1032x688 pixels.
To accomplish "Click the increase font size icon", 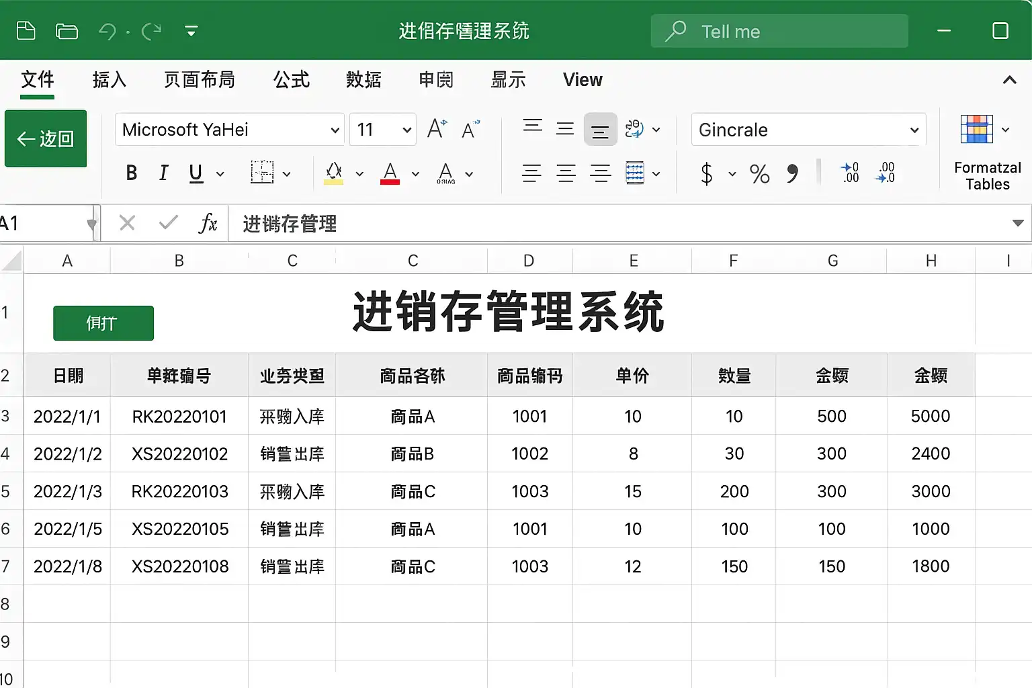I will point(437,129).
